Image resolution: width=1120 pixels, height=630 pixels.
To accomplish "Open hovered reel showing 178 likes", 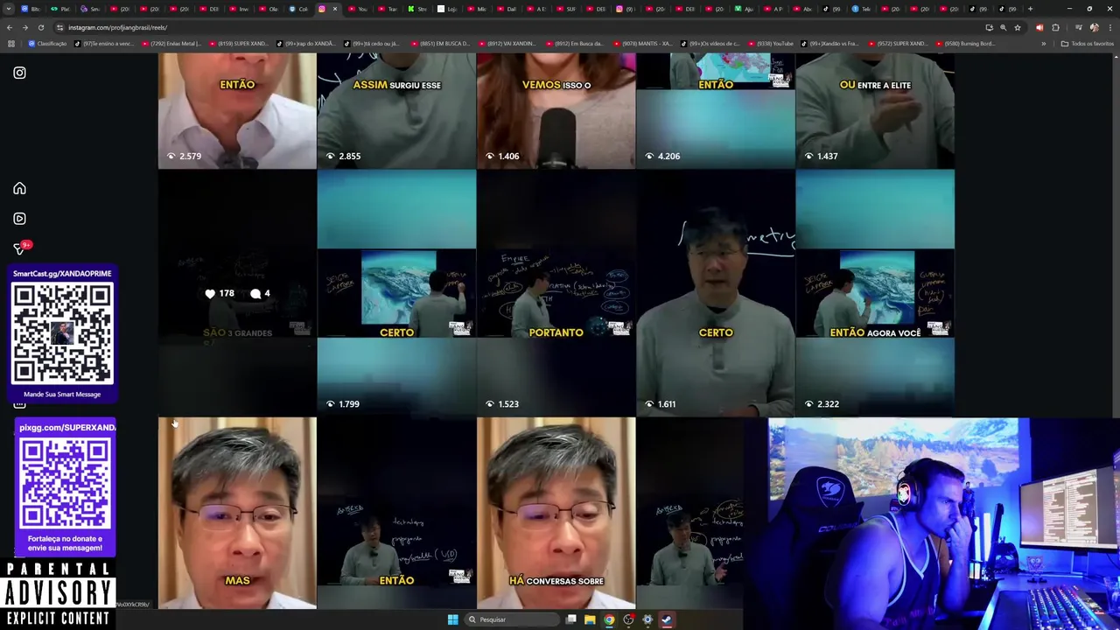I will click(x=237, y=293).
